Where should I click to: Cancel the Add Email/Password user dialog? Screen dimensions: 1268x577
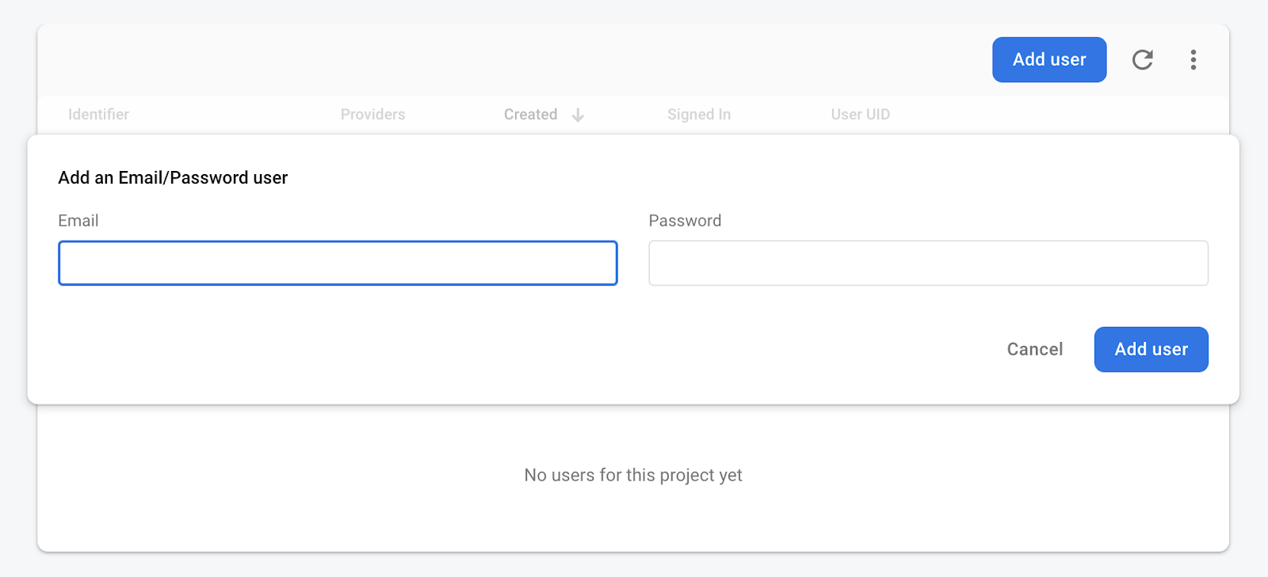click(1034, 349)
